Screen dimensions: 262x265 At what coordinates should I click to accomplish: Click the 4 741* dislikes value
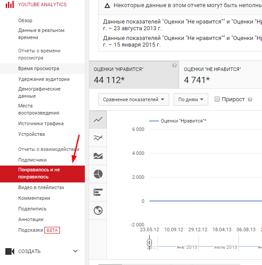(x=197, y=80)
